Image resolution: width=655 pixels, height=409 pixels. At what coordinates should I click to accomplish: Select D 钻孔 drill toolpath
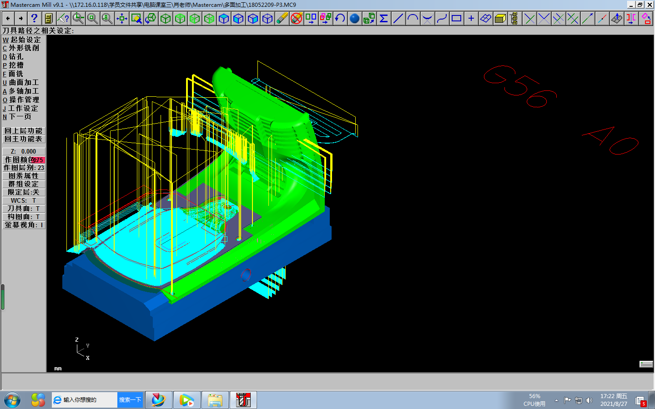(x=13, y=57)
